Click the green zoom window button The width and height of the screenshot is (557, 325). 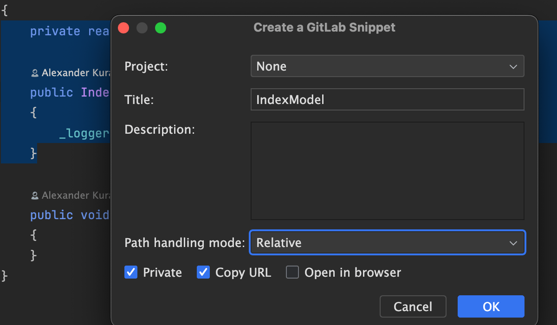pyautogui.click(x=161, y=28)
